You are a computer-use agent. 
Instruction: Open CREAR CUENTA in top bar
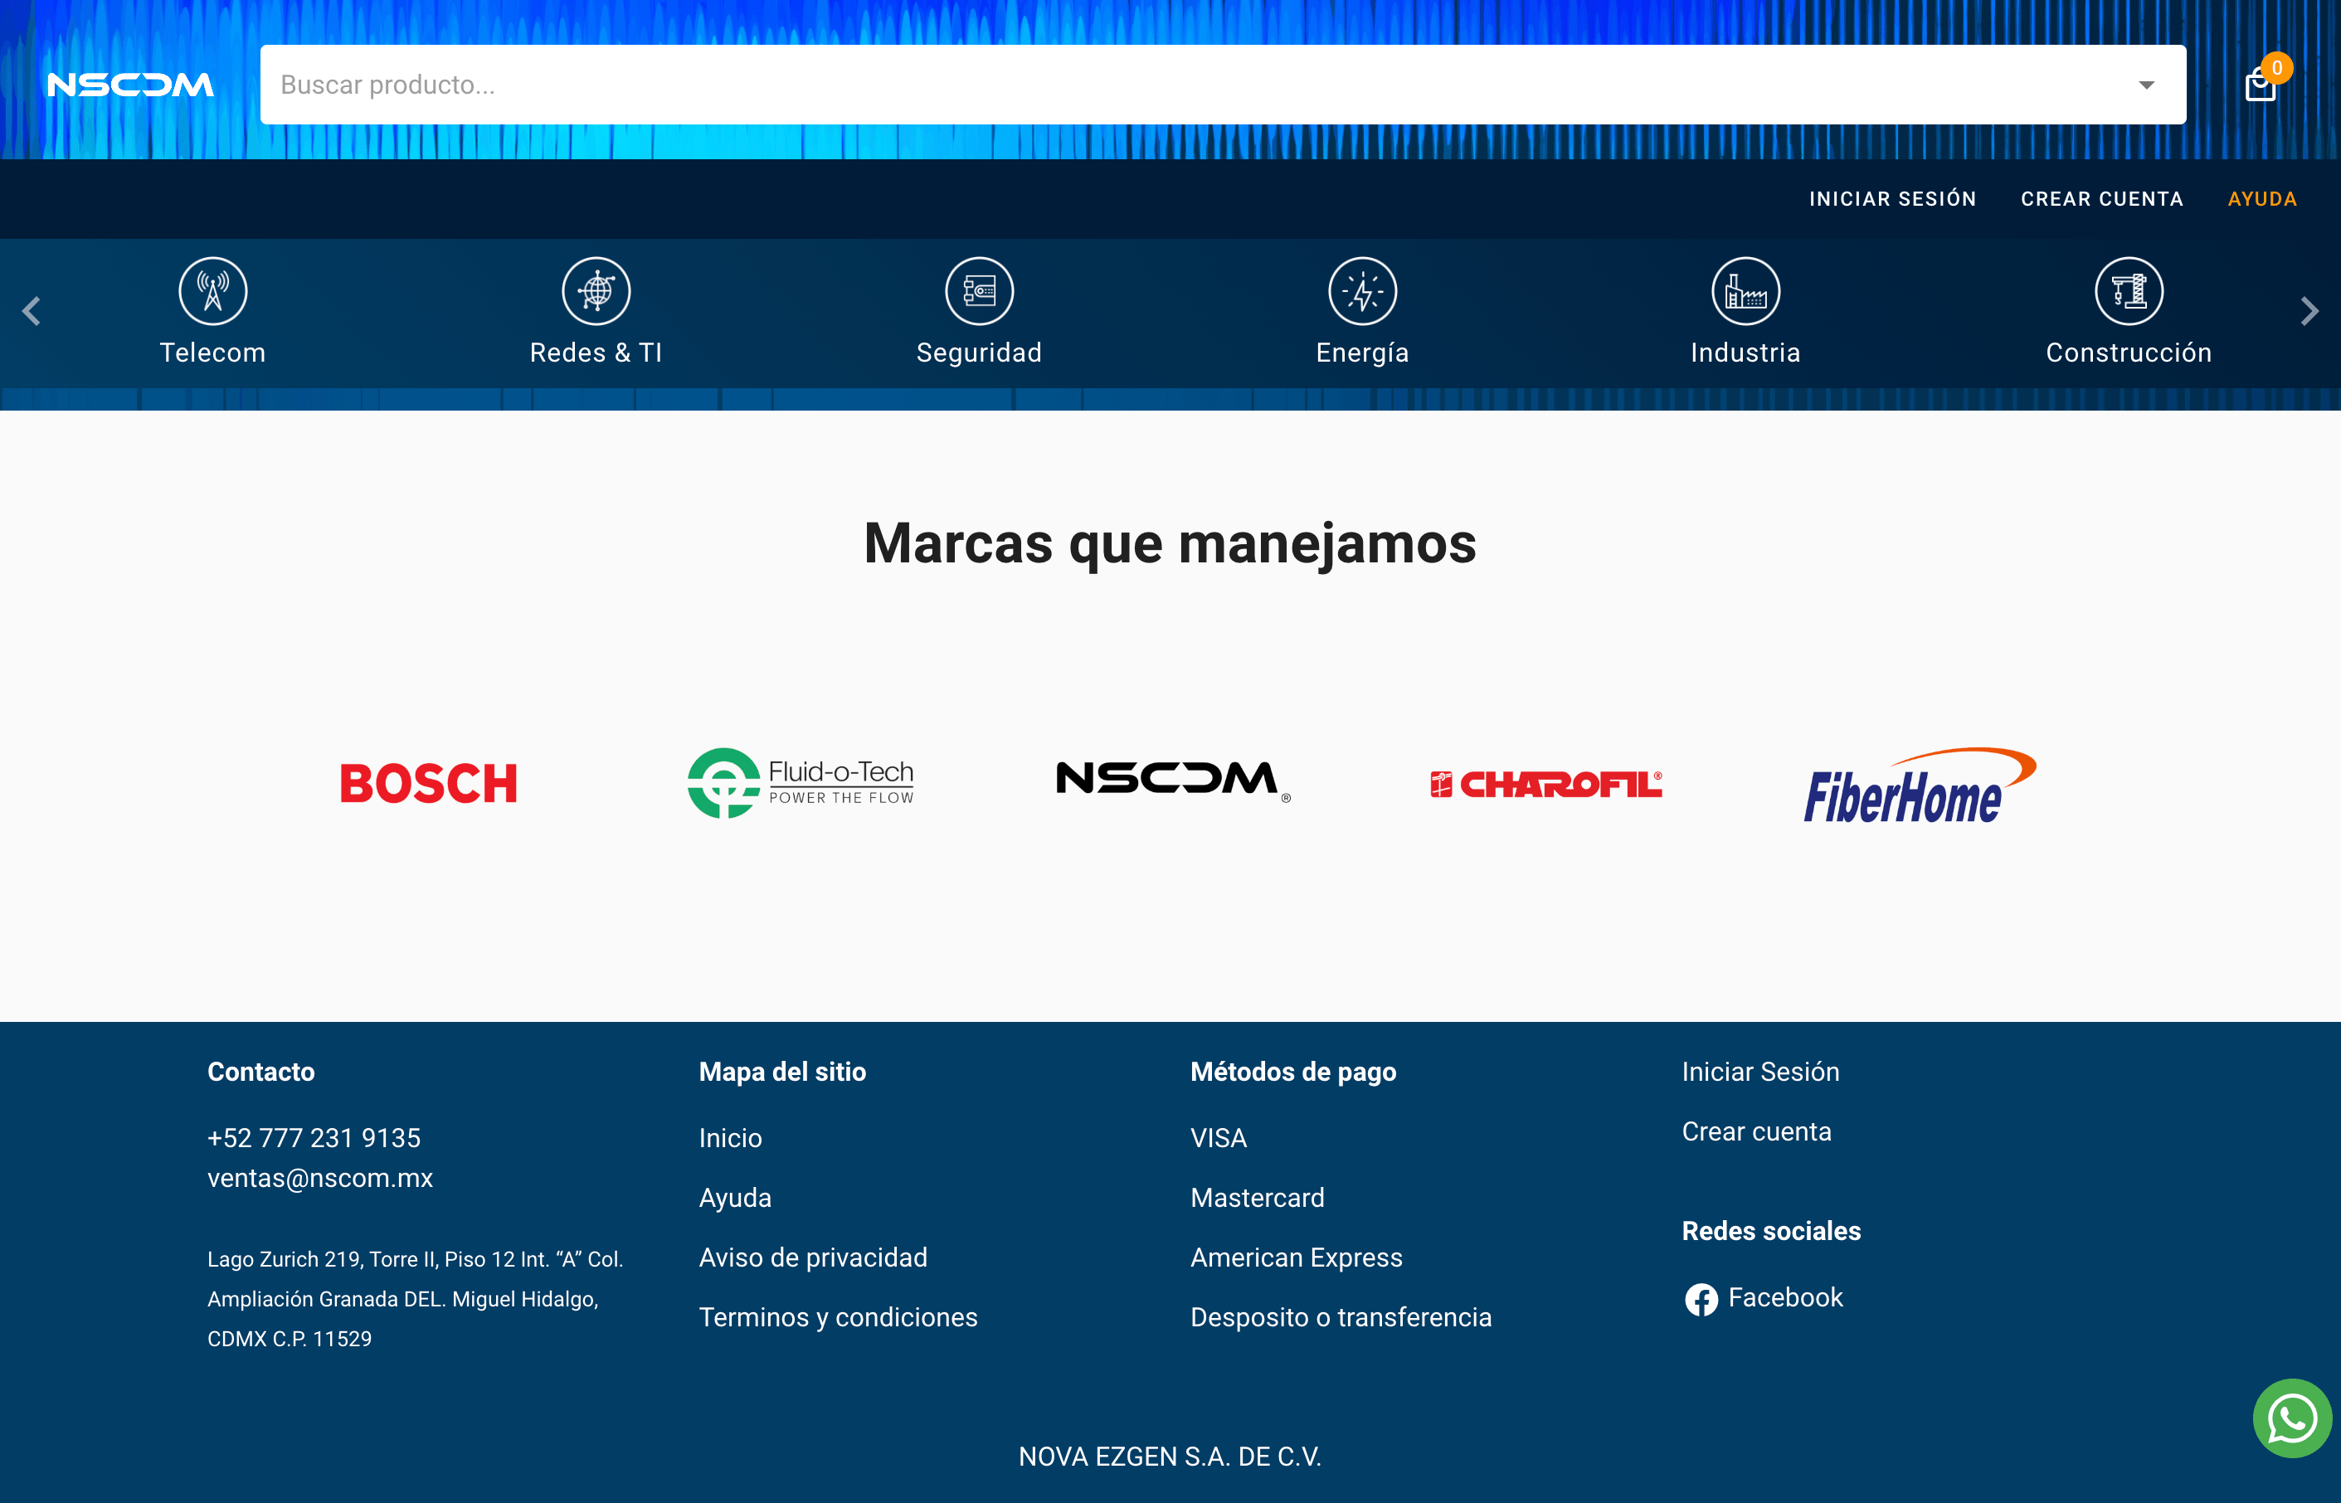[2102, 199]
